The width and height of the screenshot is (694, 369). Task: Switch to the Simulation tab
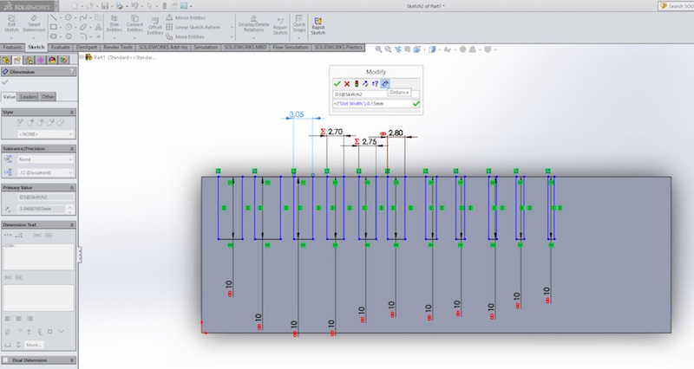(x=206, y=48)
